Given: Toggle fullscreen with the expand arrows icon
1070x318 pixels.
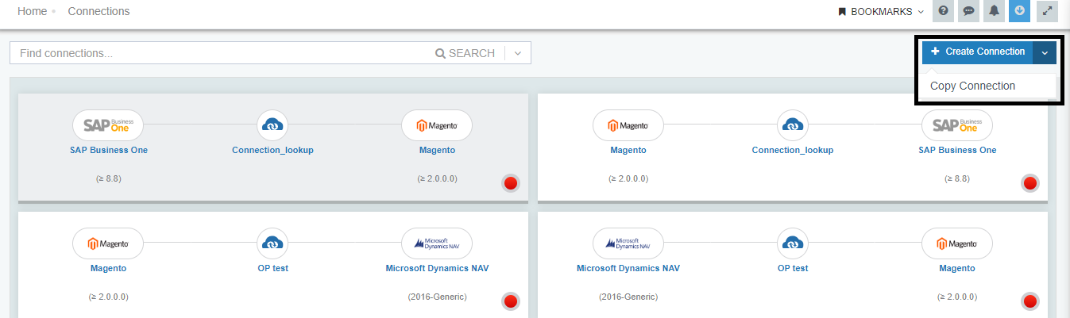Looking at the screenshot, I should pos(1047,11).
